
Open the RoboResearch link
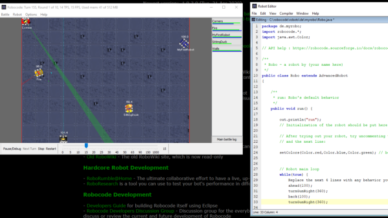point(102,183)
